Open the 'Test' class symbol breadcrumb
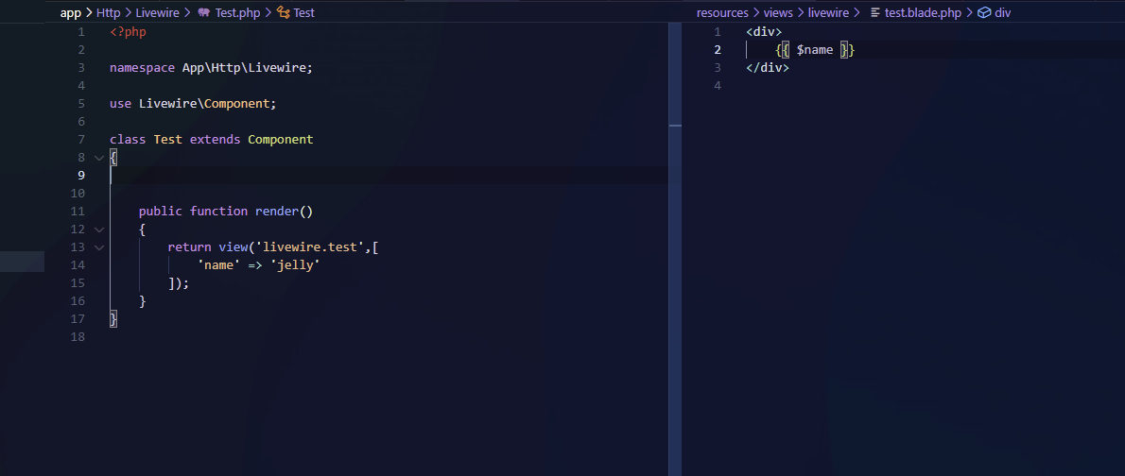This screenshot has width=1125, height=476. pos(304,13)
